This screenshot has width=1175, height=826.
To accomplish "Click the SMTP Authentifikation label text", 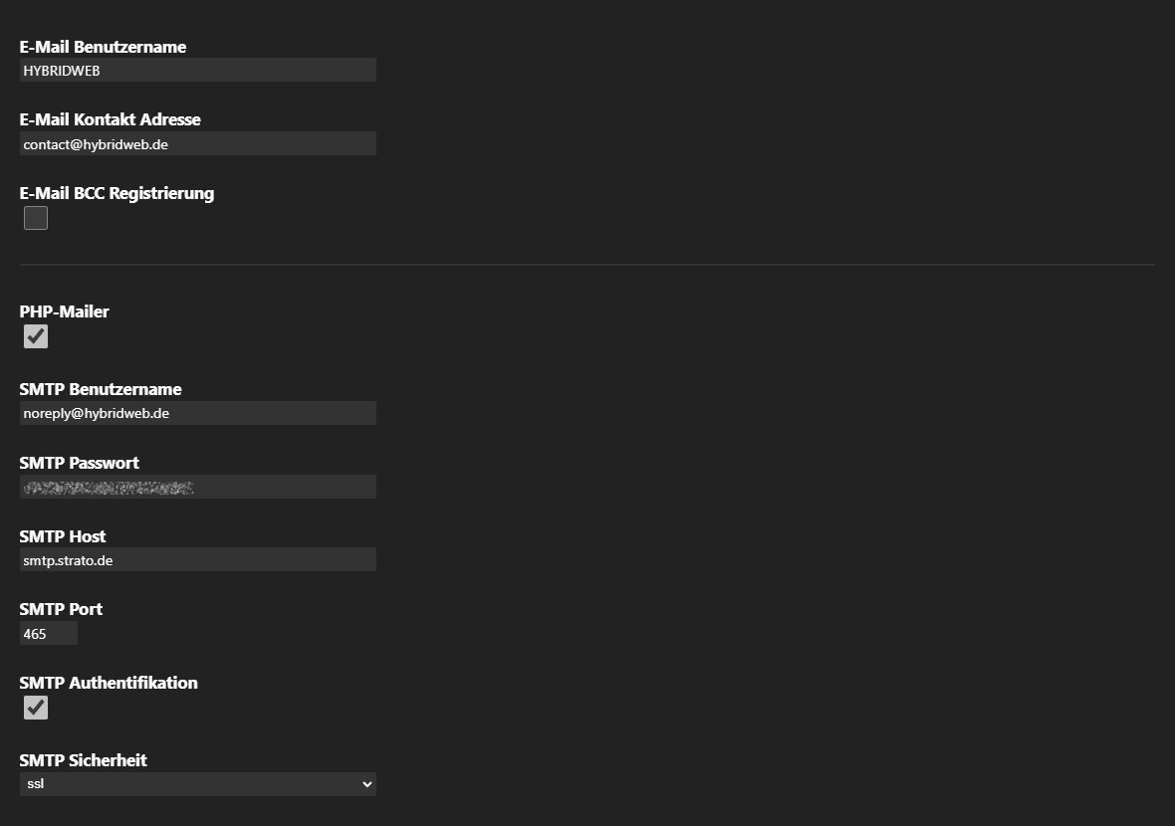I will point(109,683).
